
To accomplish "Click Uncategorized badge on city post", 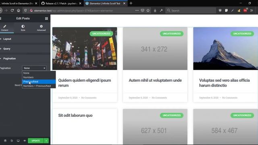I will click(x=101, y=34).
